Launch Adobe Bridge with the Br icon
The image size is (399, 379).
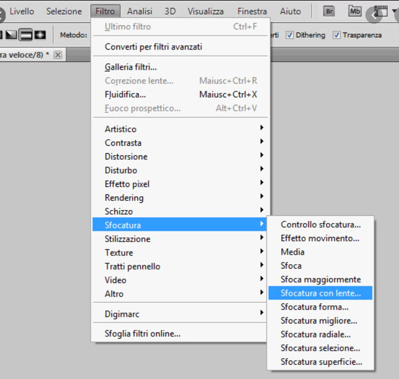click(329, 12)
